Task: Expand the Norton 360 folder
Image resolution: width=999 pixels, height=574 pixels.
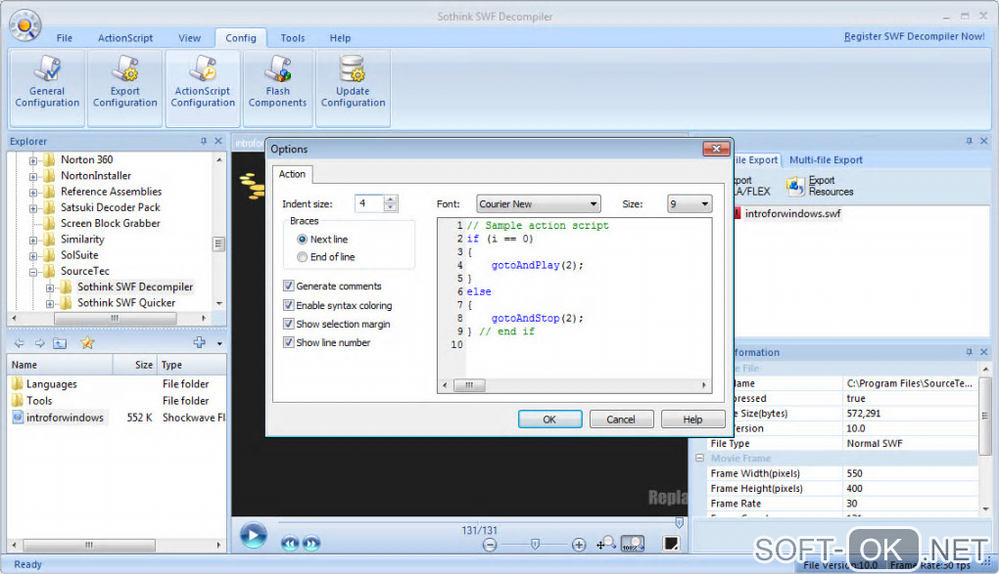Action: point(33,160)
